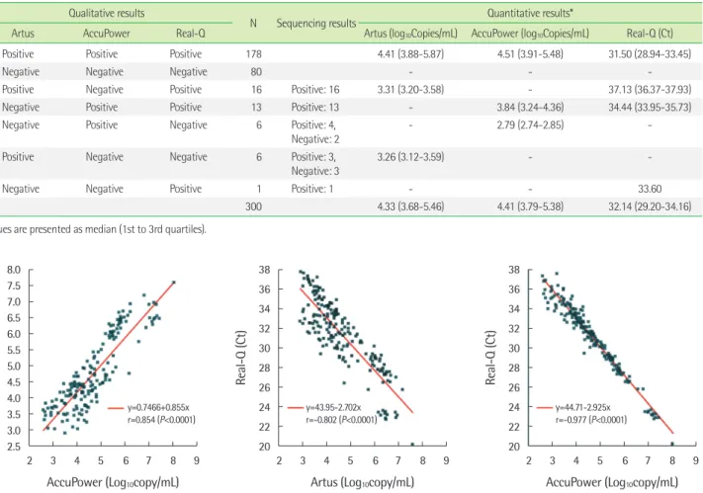Select the N value 16
703x493 pixels.
256,89
